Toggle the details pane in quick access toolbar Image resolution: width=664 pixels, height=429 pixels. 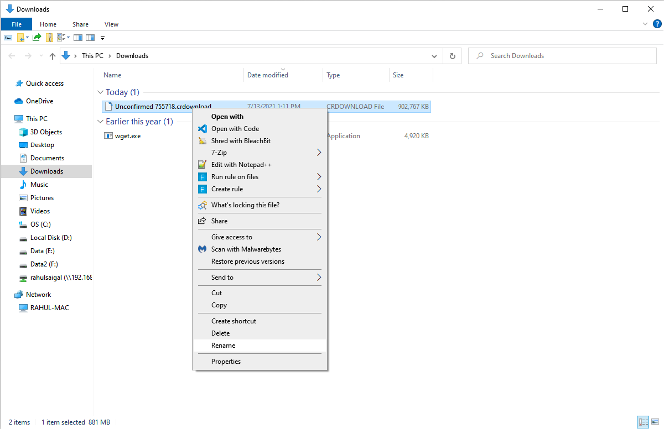coord(90,38)
